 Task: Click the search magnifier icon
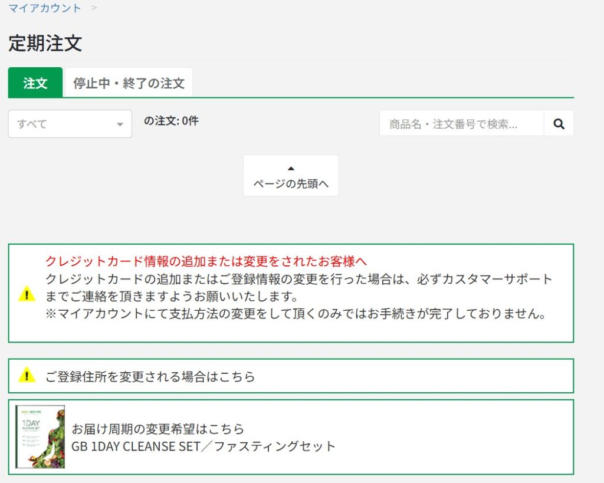pyautogui.click(x=558, y=123)
